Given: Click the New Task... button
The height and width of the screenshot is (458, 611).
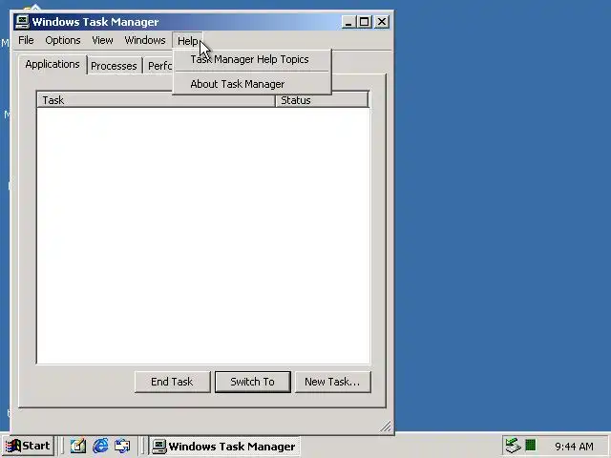Looking at the screenshot, I should click(332, 382).
